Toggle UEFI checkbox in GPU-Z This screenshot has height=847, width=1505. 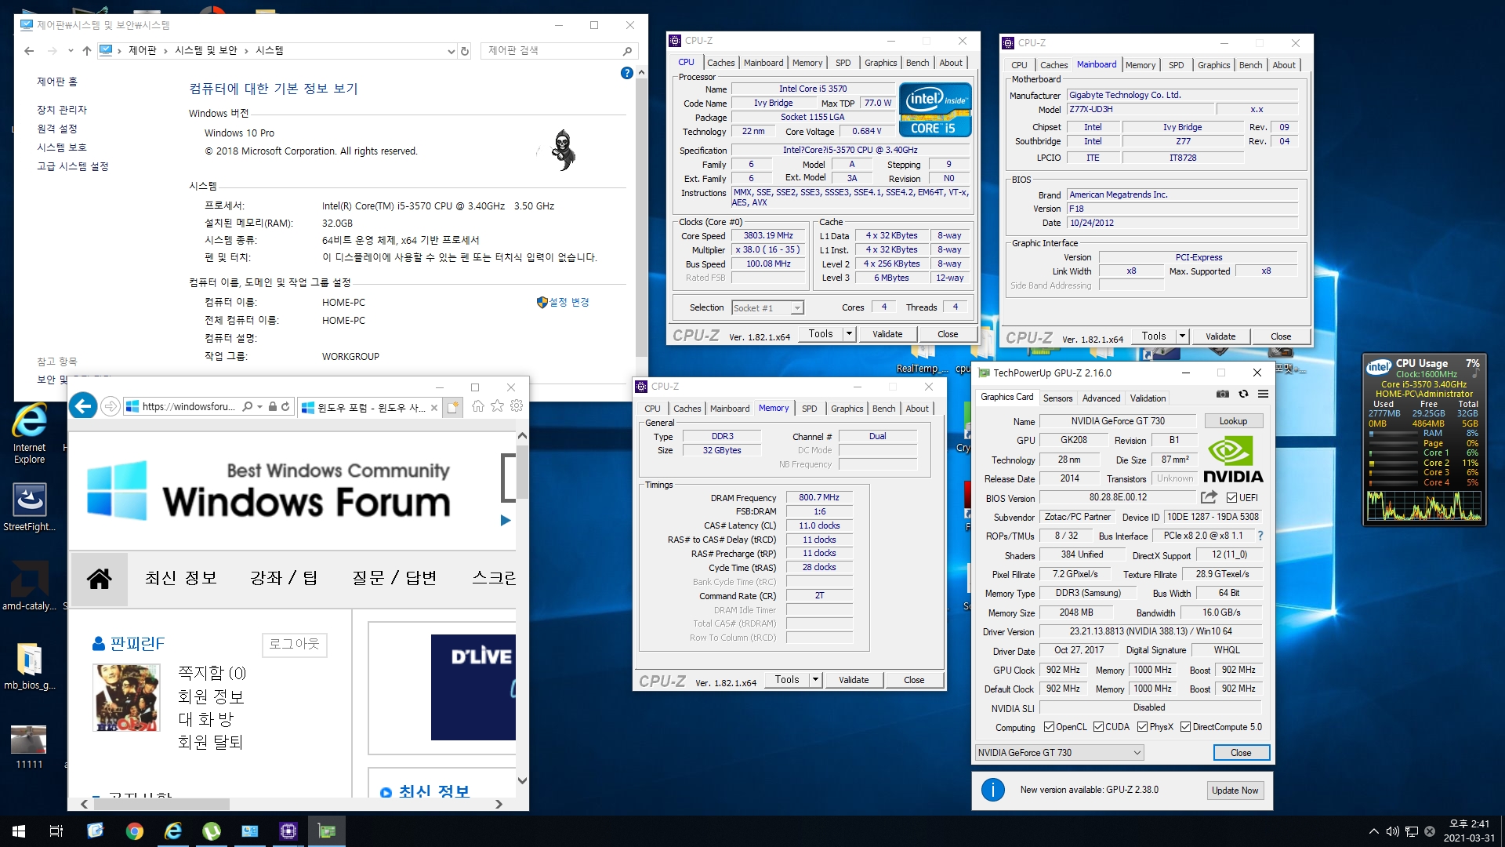1231,497
